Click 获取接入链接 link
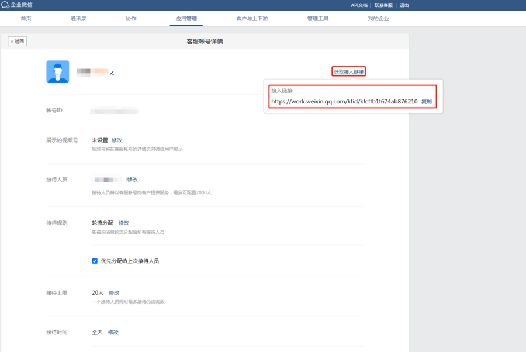Image resolution: width=526 pixels, height=352 pixels. click(x=348, y=72)
